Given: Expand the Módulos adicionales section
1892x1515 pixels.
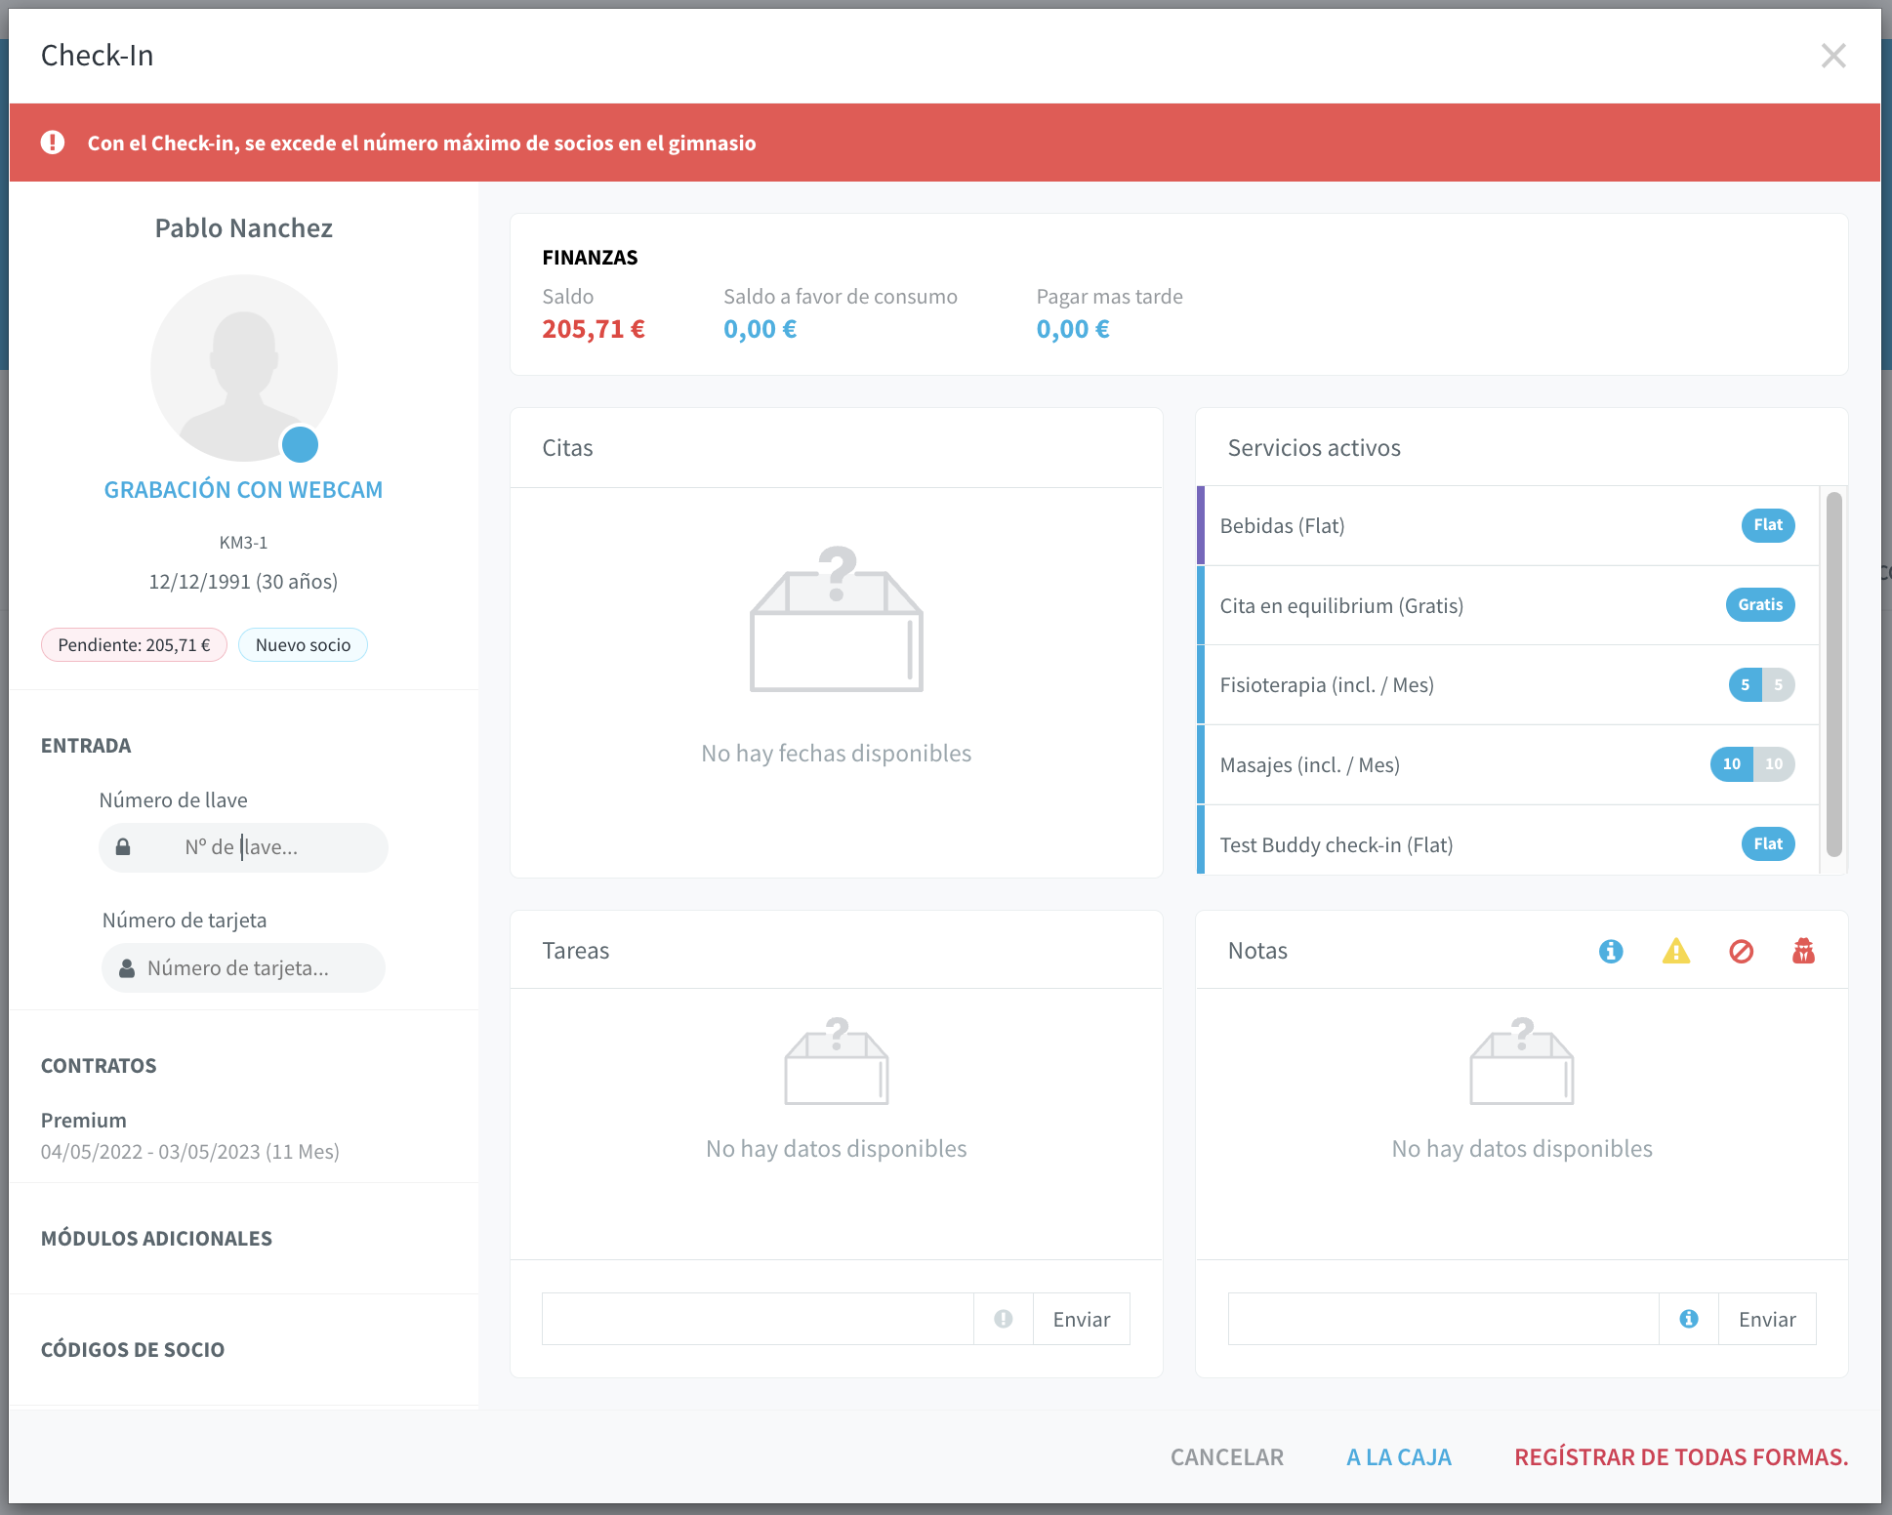Looking at the screenshot, I should pyautogui.click(x=156, y=1239).
